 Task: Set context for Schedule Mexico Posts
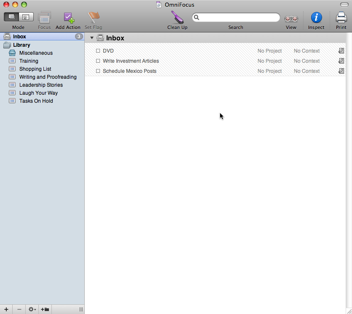click(306, 71)
